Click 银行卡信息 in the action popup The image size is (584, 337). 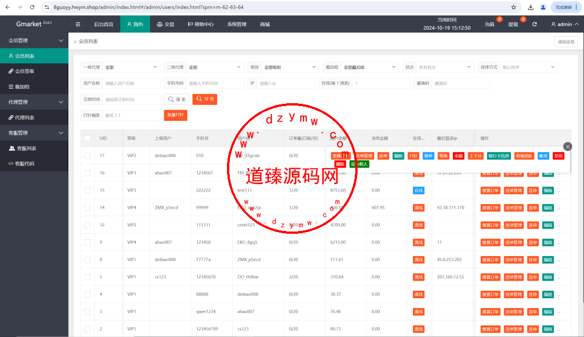tap(498, 156)
